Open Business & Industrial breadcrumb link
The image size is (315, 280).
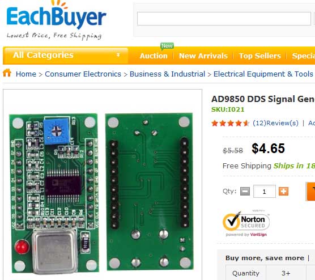pos(167,74)
